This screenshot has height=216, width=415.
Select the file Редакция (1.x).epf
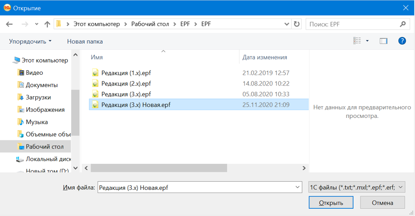point(126,73)
